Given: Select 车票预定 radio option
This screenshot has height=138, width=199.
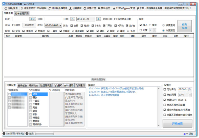Looking at the screenshot, I should 164,30.
